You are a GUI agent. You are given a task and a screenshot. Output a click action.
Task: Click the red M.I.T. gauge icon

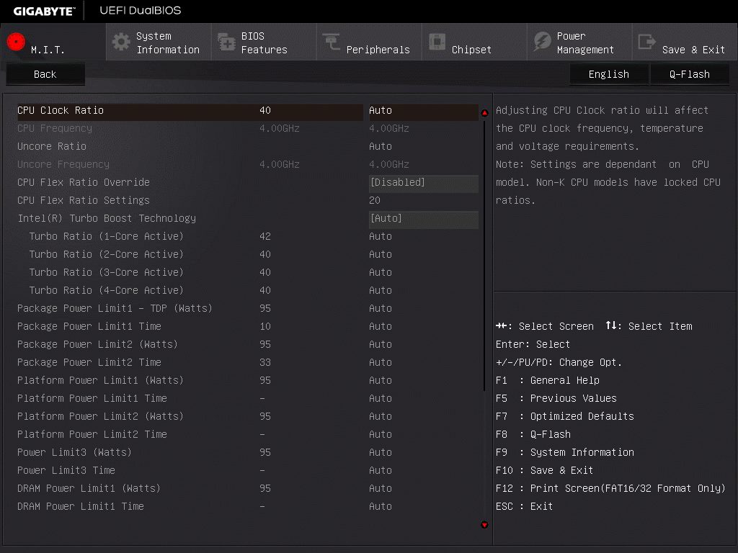(16, 42)
